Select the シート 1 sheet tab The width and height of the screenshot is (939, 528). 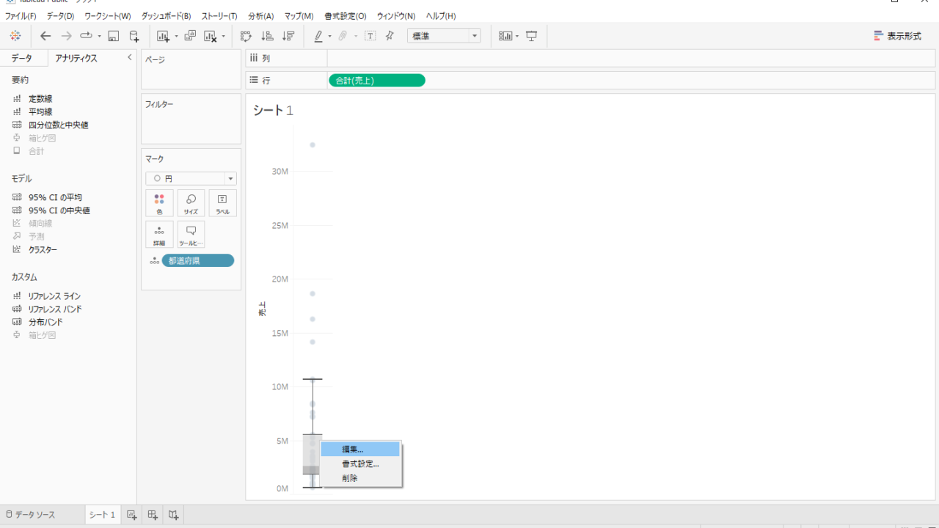click(x=102, y=515)
